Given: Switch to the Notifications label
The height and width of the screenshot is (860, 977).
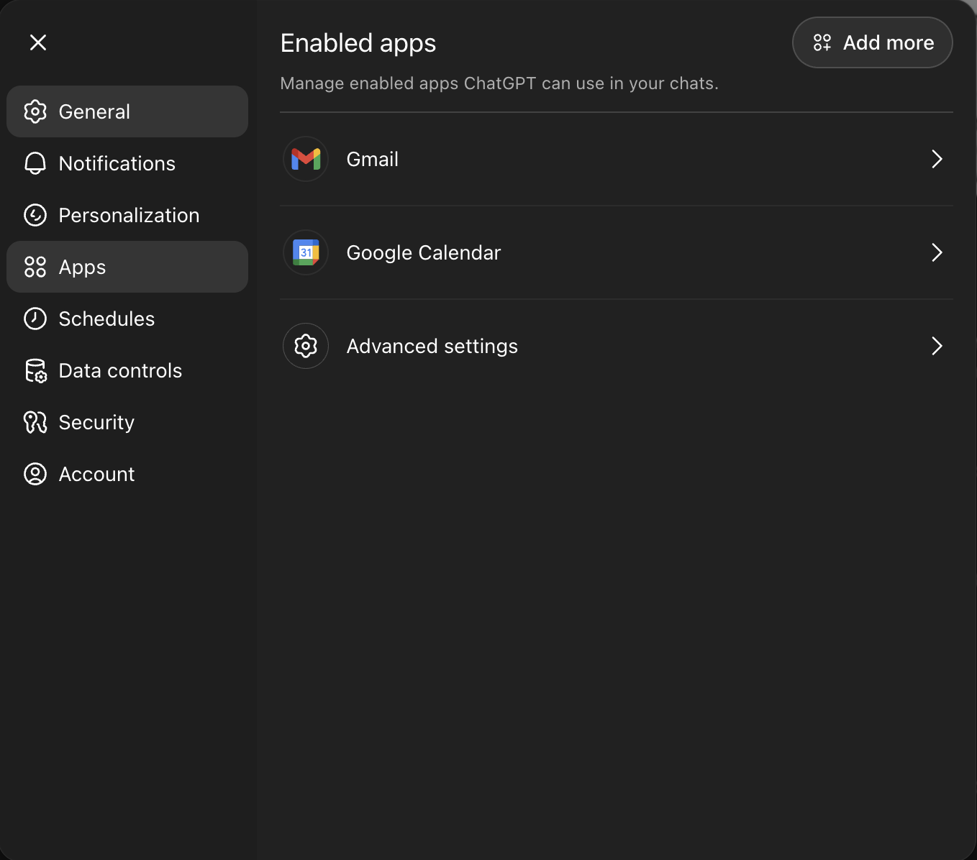Looking at the screenshot, I should pos(117,163).
